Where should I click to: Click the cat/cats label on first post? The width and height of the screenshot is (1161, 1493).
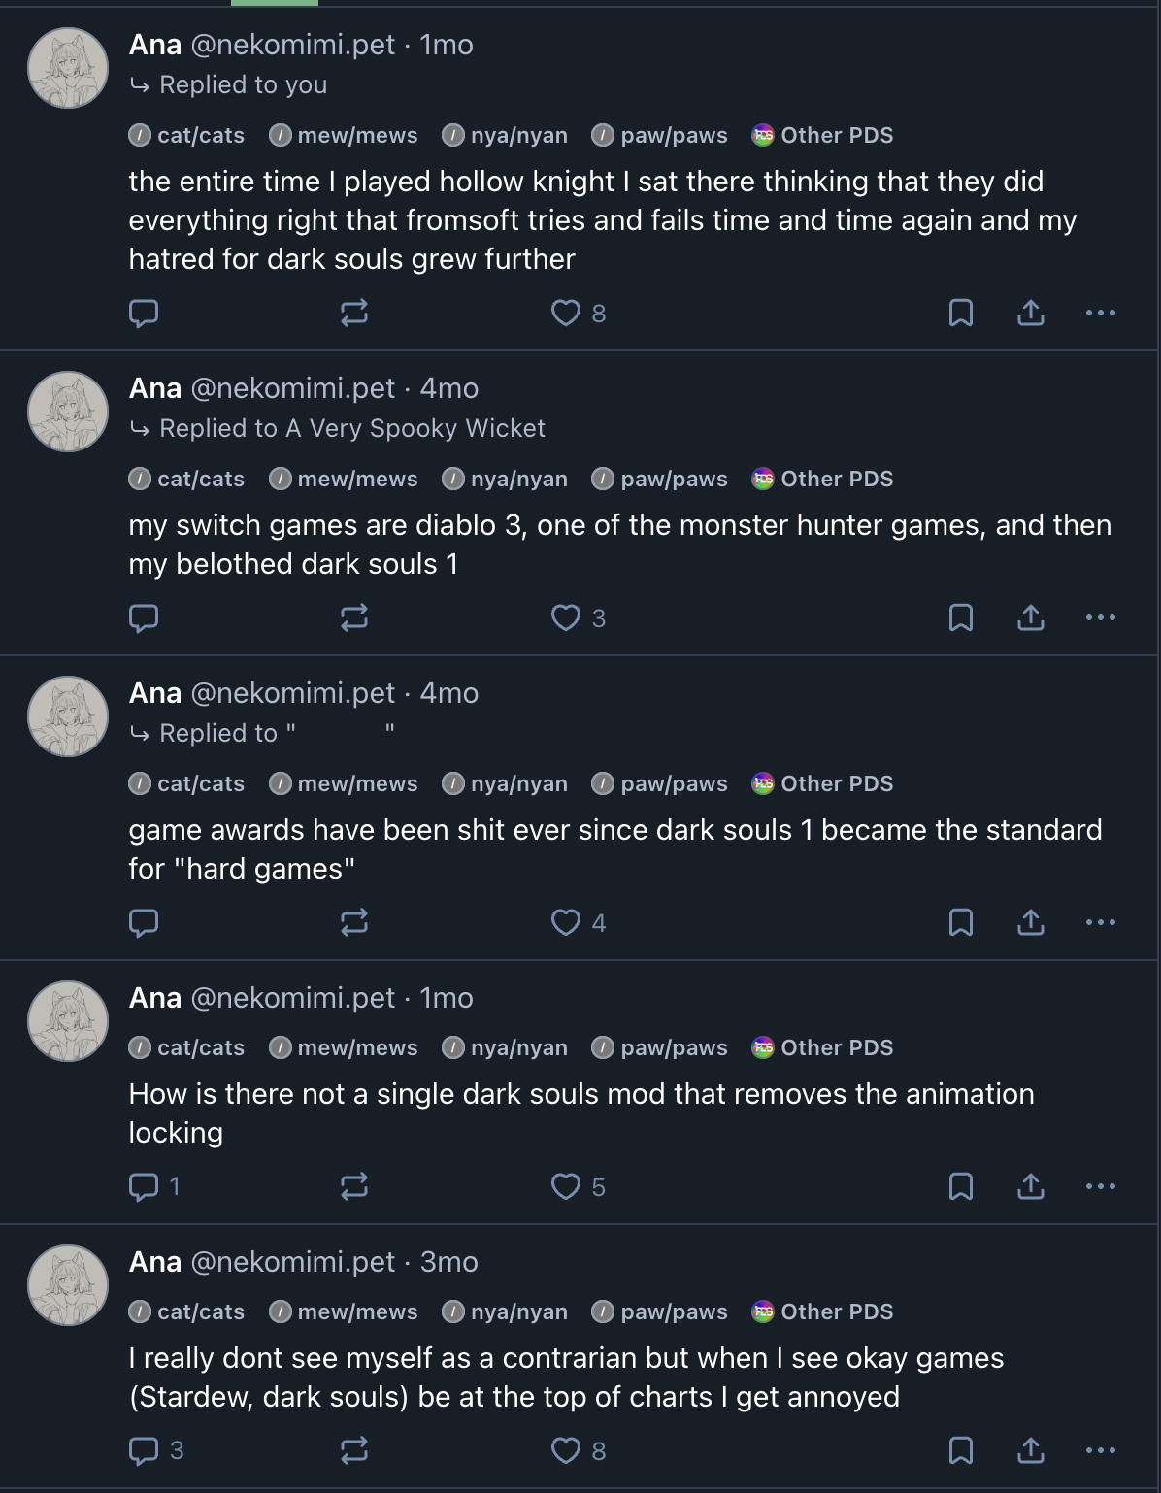pyautogui.click(x=187, y=136)
